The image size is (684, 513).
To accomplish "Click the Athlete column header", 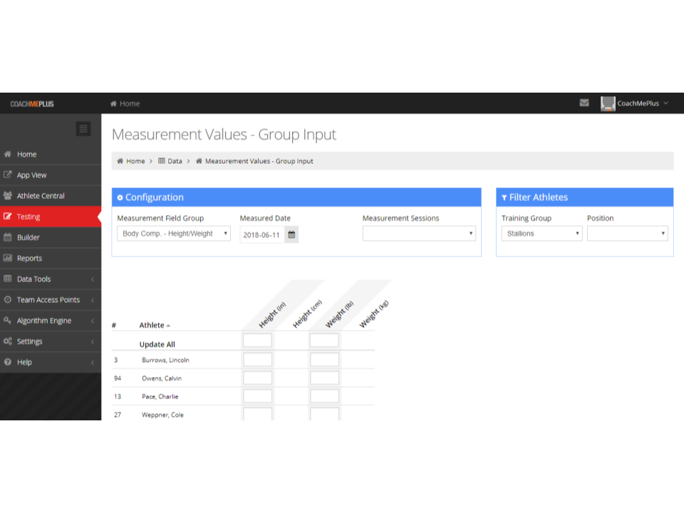I will click(151, 325).
